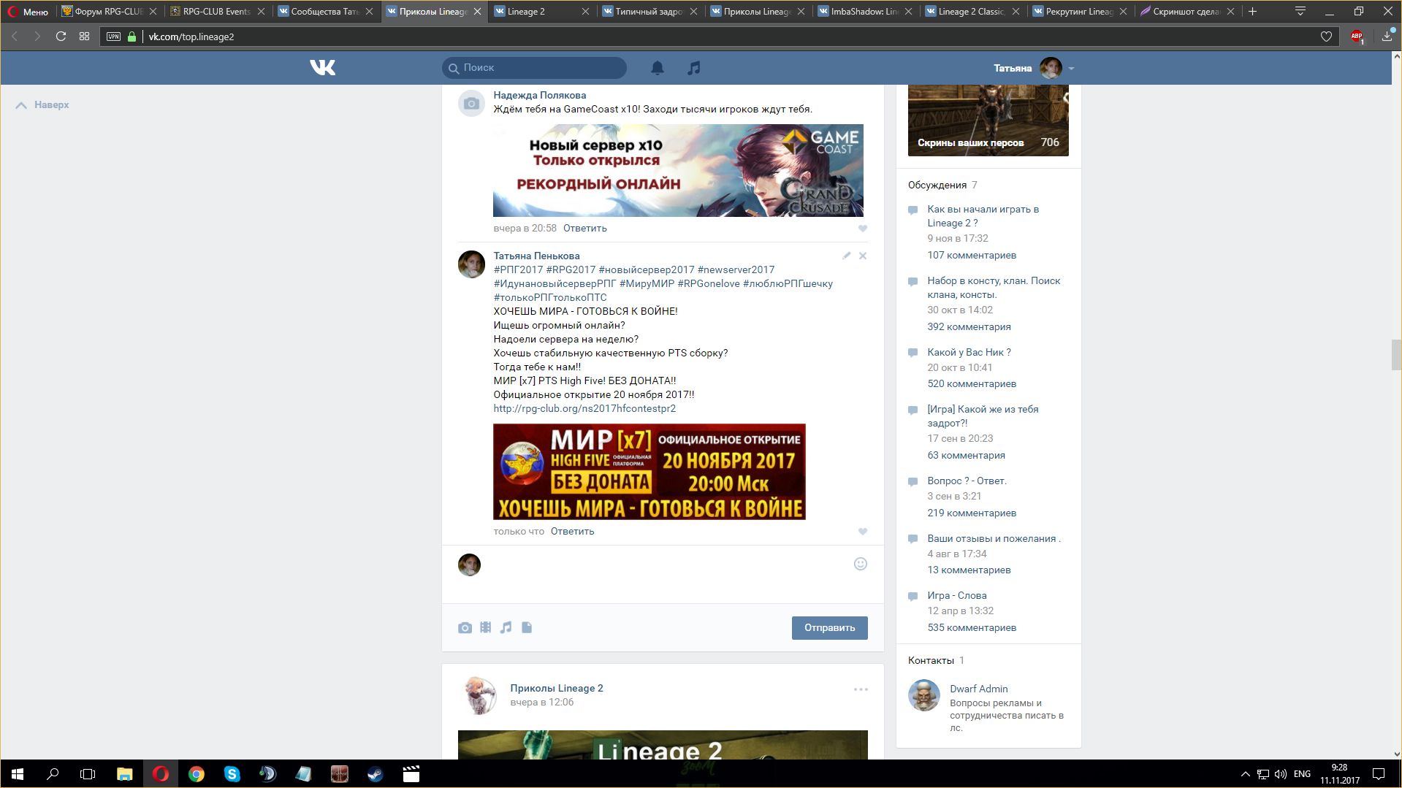Launch Skype from taskbar
The width and height of the screenshot is (1402, 788).
coord(232,774)
